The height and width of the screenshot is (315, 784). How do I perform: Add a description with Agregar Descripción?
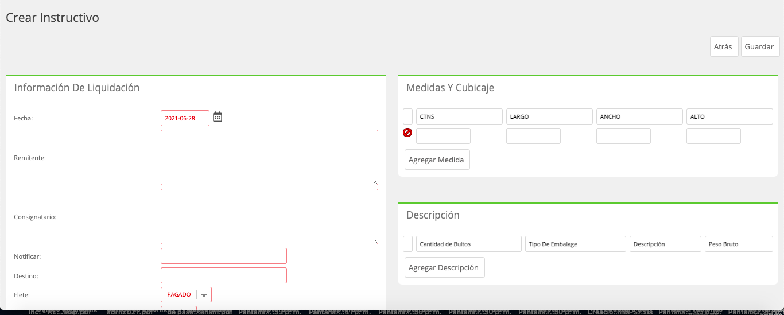(445, 267)
